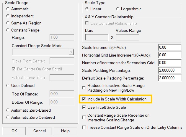Click Horizontal Grid Line Increment field
Screen dimensions: 186x137
(170, 55)
